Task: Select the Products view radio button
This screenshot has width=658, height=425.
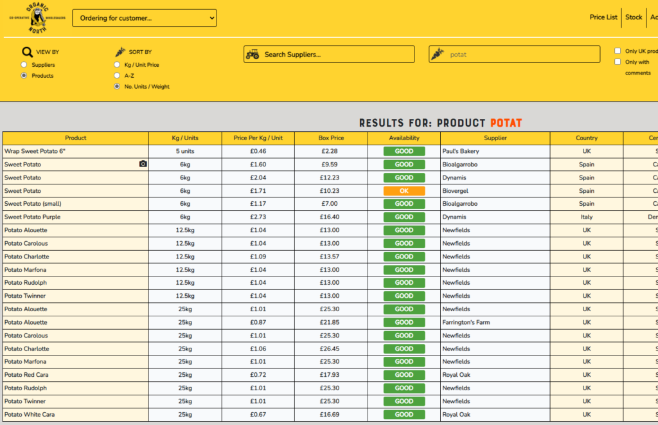Action: click(24, 76)
